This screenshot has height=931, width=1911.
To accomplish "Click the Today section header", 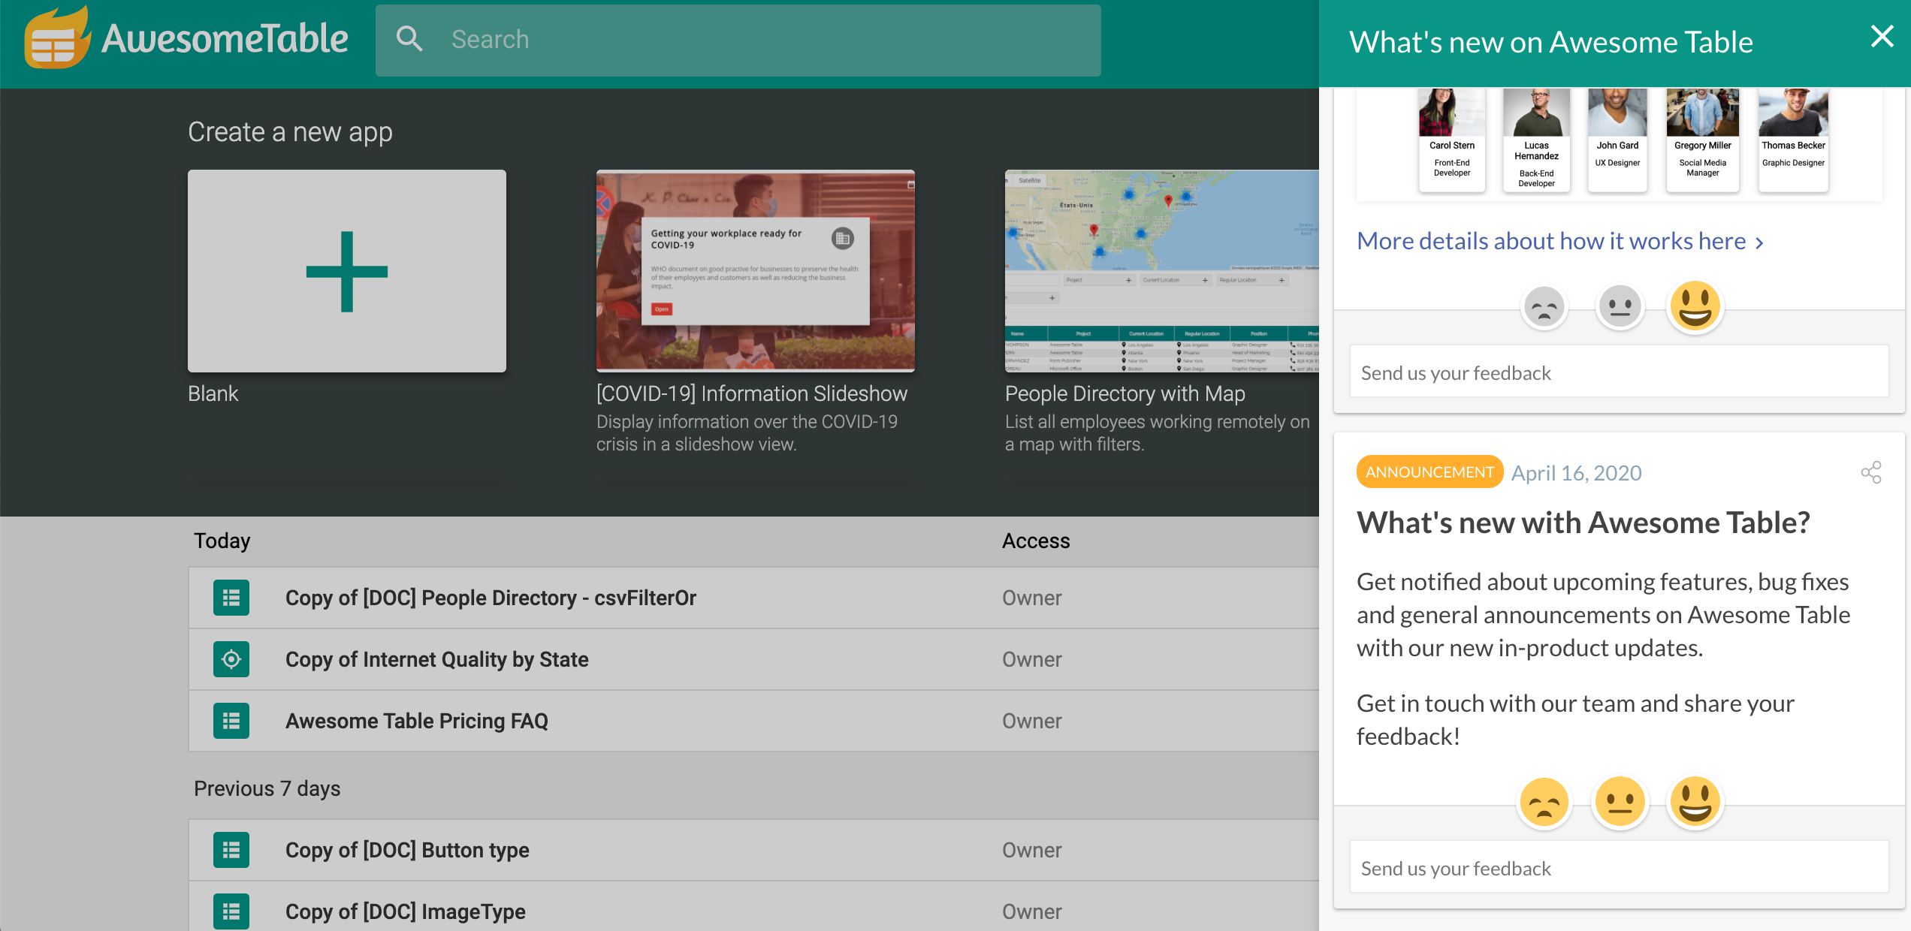I will coord(222,541).
